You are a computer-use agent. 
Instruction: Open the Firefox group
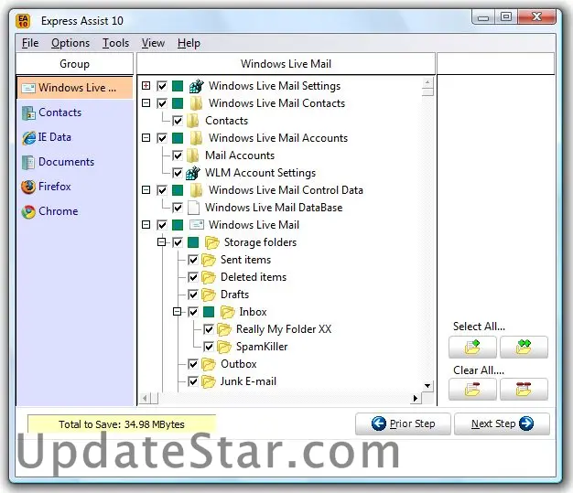click(46, 187)
